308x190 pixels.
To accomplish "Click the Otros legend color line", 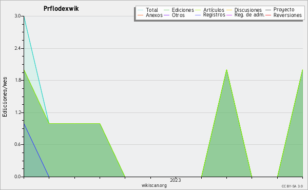I will 166,15.
